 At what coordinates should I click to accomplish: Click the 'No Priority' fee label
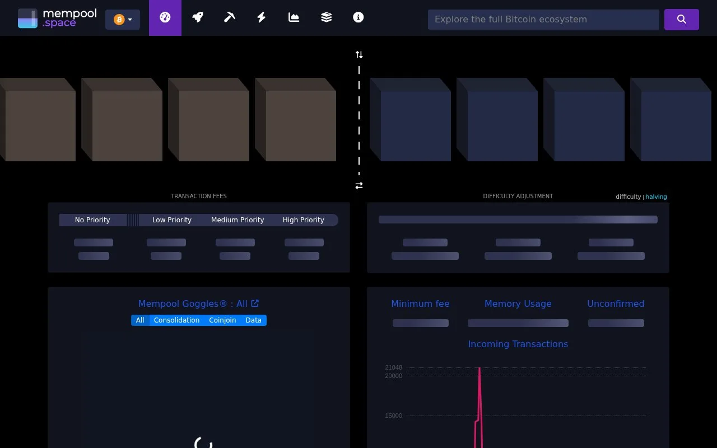[92, 220]
